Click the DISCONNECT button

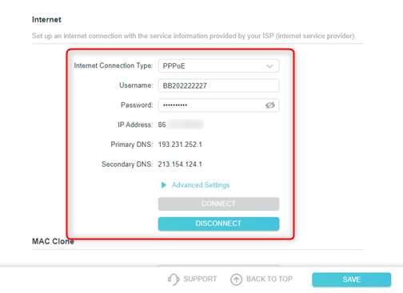click(218, 224)
